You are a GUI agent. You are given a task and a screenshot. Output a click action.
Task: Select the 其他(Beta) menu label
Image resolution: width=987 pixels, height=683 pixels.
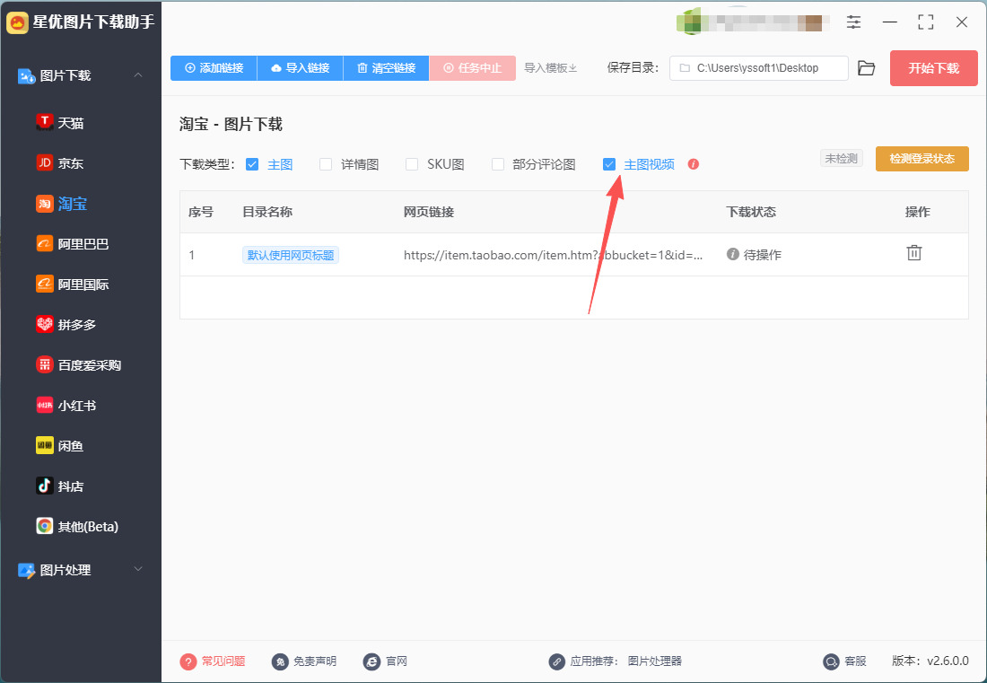click(x=88, y=526)
